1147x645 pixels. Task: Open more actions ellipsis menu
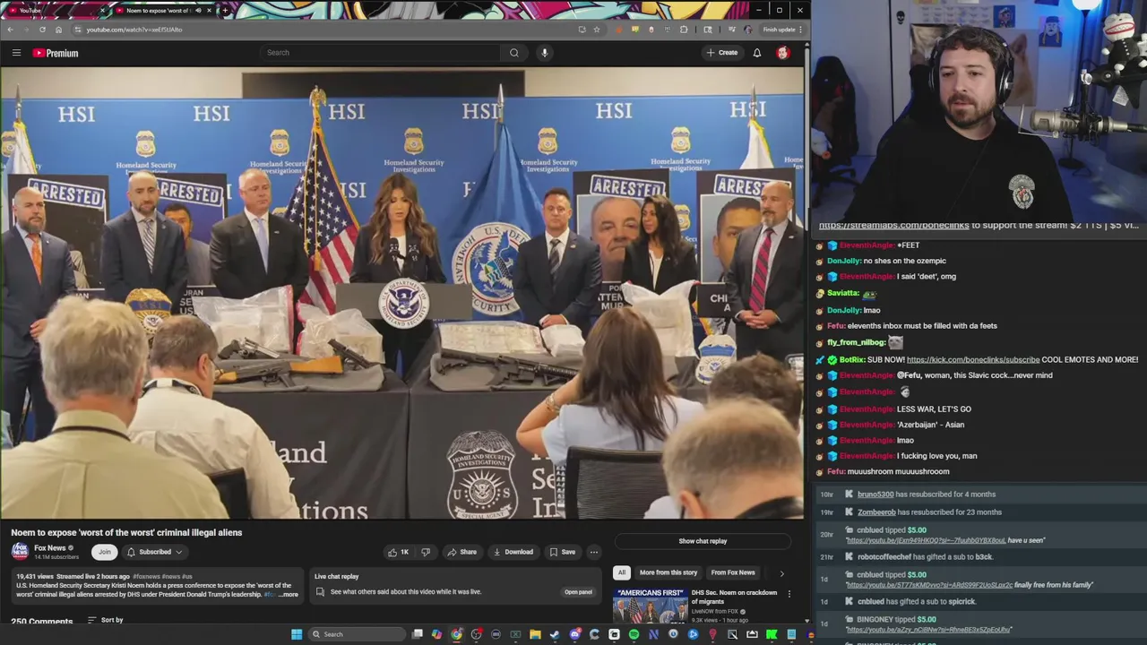[x=593, y=552]
